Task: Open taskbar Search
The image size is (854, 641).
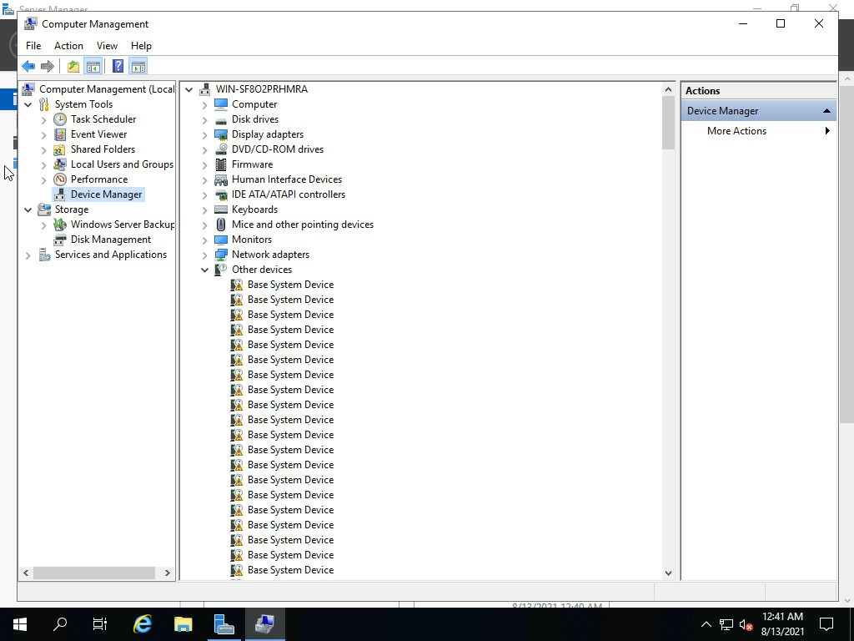Action: pos(60,624)
